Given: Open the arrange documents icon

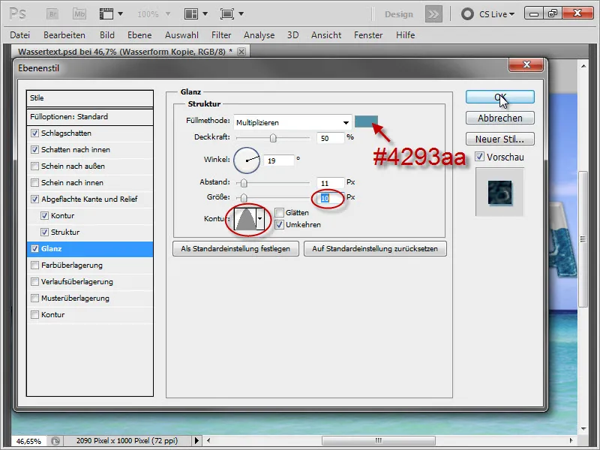Looking at the screenshot, I should [191, 14].
